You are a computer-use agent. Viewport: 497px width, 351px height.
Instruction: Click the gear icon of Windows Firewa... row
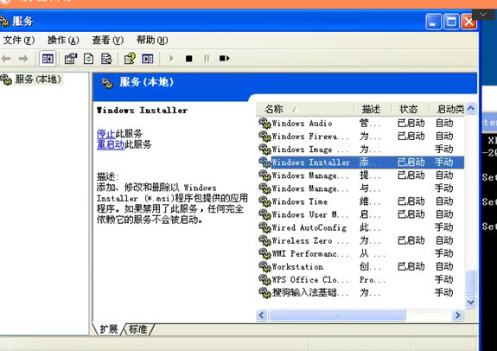pyautogui.click(x=264, y=136)
